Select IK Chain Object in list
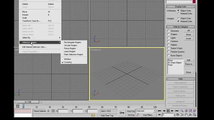This screenshot has height=120, width=214. [x=175, y=63]
